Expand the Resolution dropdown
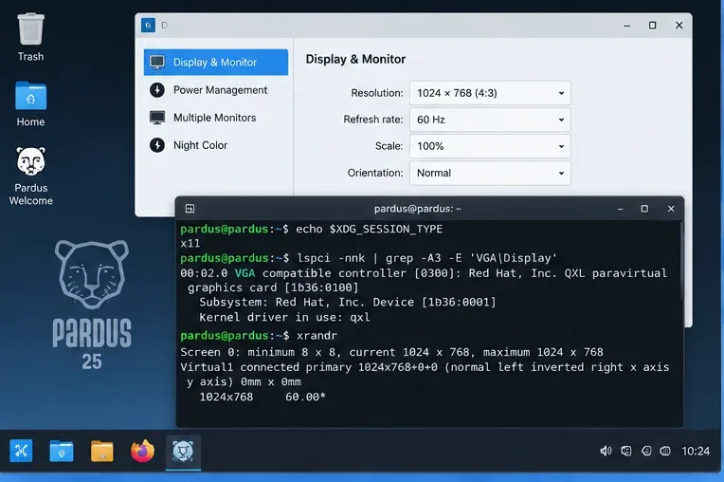The image size is (724, 482). click(x=490, y=93)
